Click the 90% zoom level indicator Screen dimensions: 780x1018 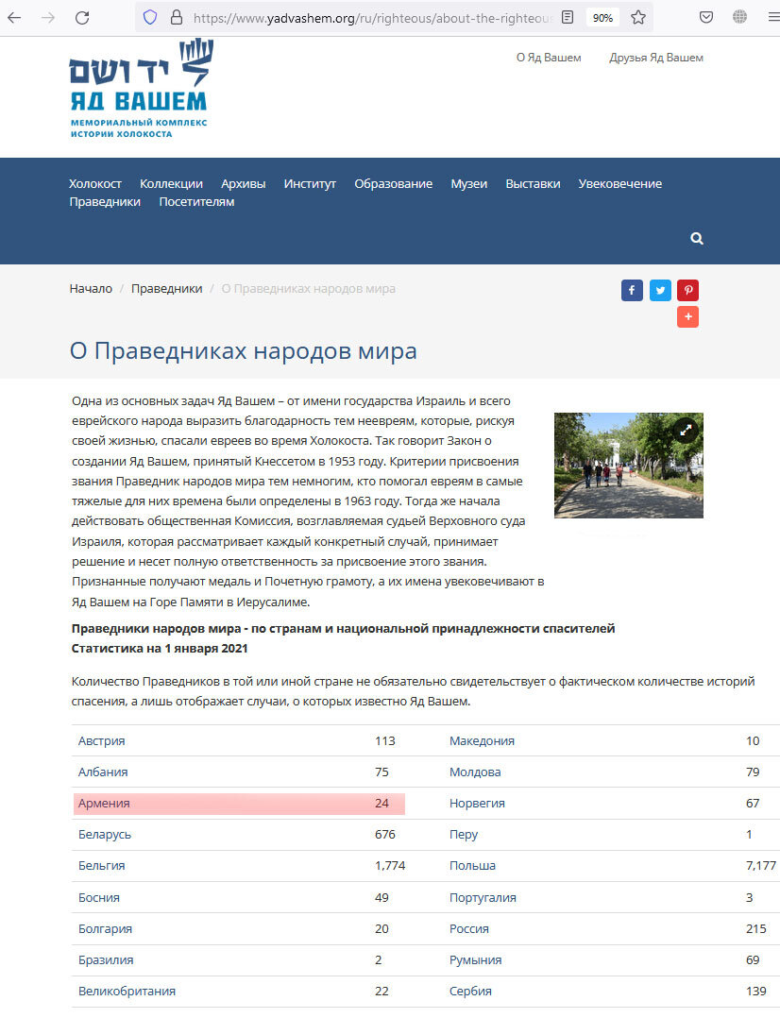pyautogui.click(x=602, y=18)
